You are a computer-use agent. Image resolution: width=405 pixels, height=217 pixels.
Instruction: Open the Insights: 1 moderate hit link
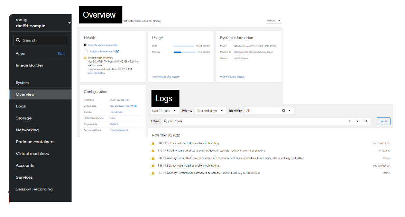pyautogui.click(x=103, y=51)
